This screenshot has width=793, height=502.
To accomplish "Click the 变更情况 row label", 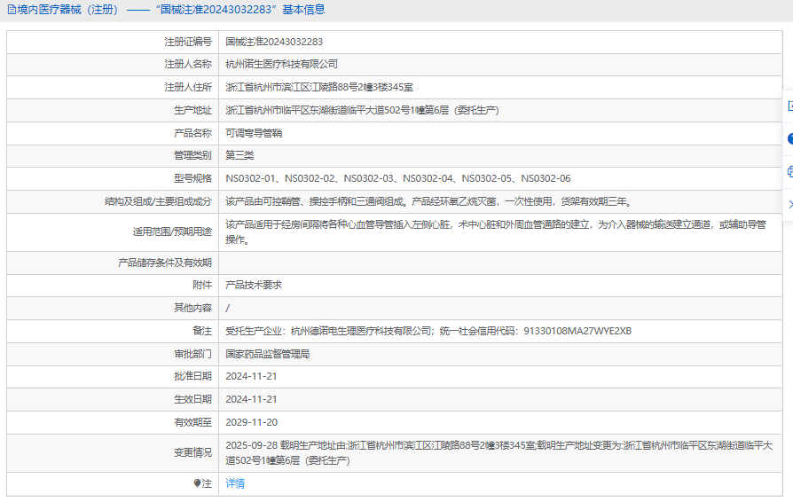I will pos(192,452).
